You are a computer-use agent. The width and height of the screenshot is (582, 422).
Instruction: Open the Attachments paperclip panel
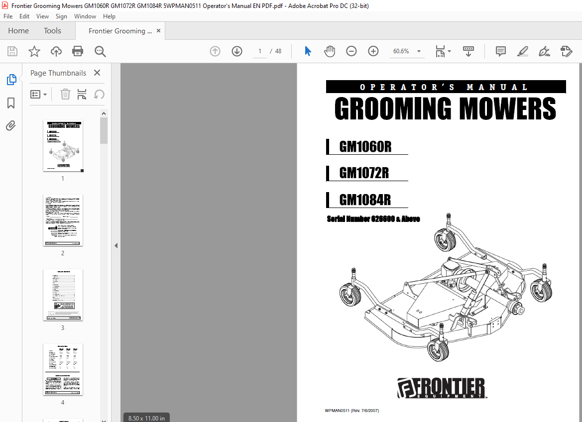11,126
